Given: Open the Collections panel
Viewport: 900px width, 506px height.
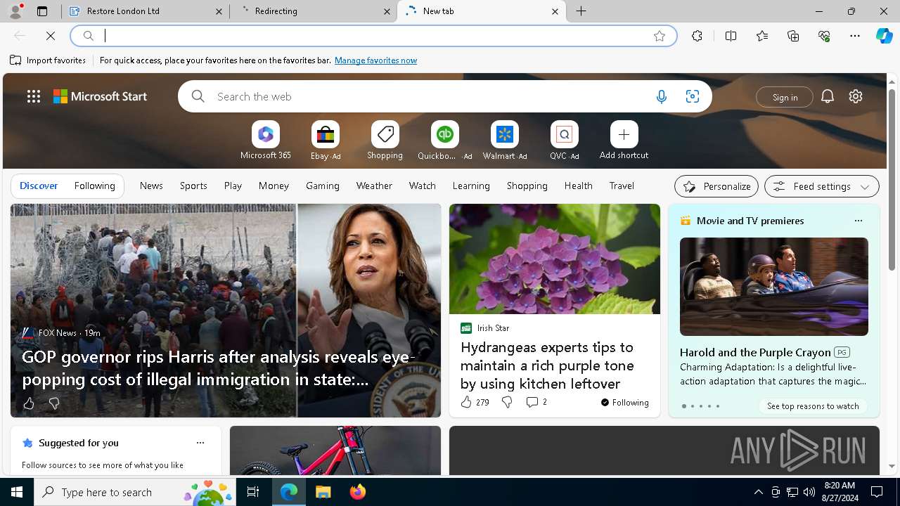Looking at the screenshot, I should [793, 36].
